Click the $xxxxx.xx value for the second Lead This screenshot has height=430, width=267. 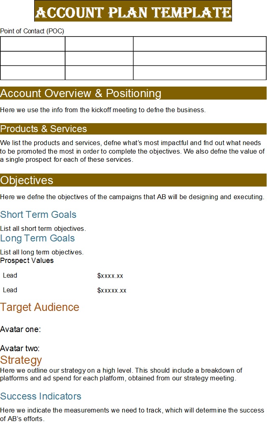tap(112, 291)
